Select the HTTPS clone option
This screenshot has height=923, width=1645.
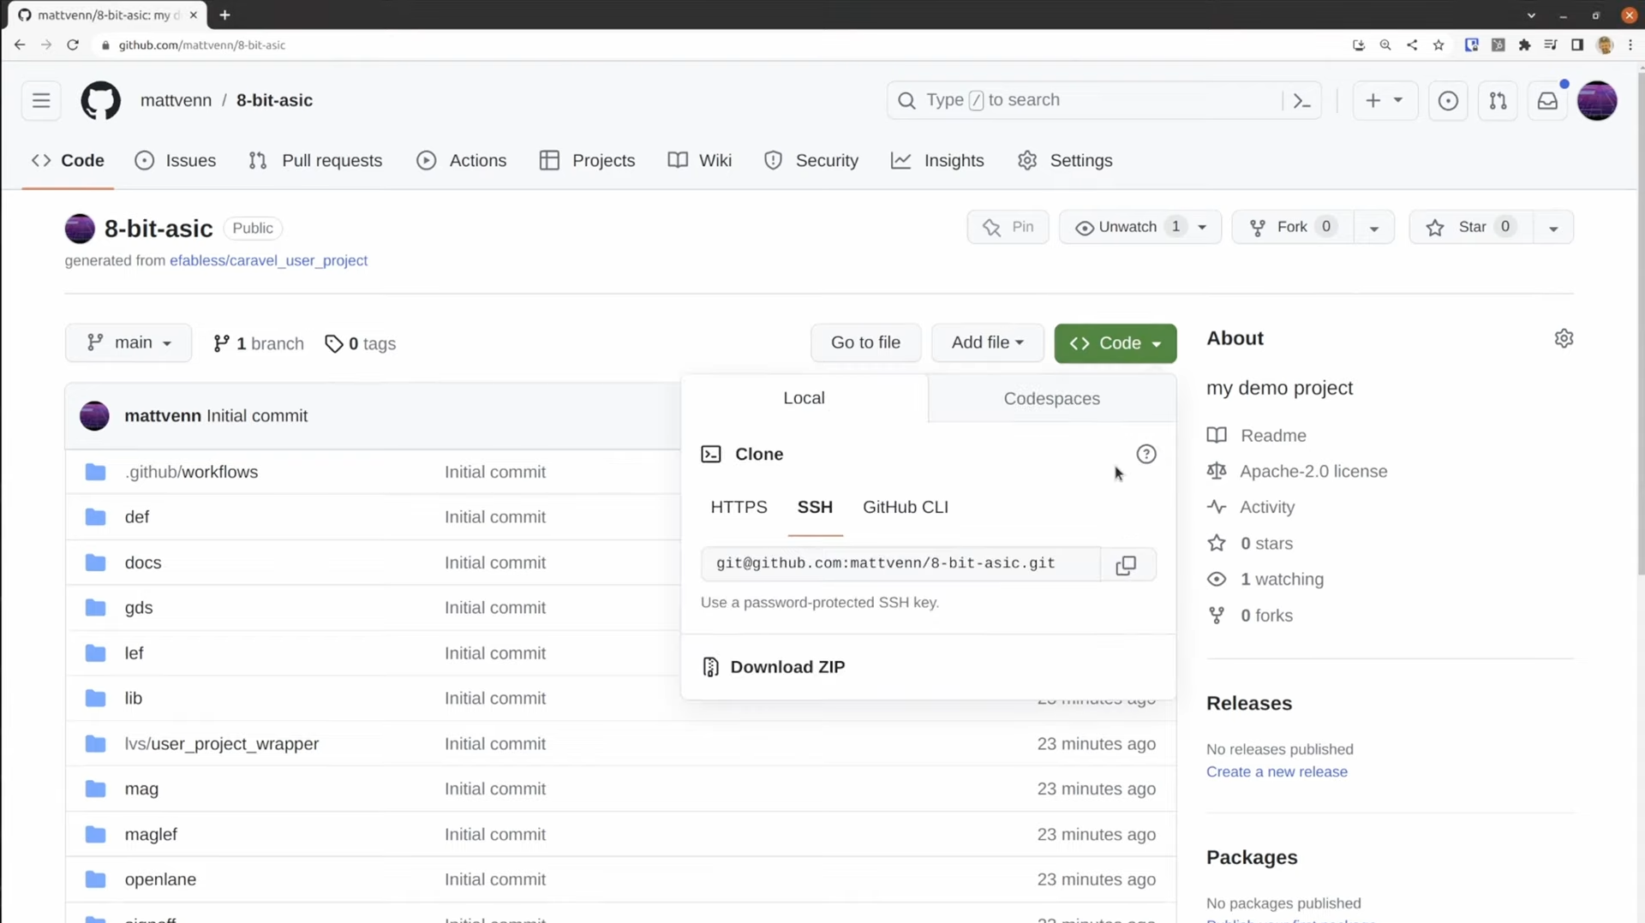click(739, 507)
